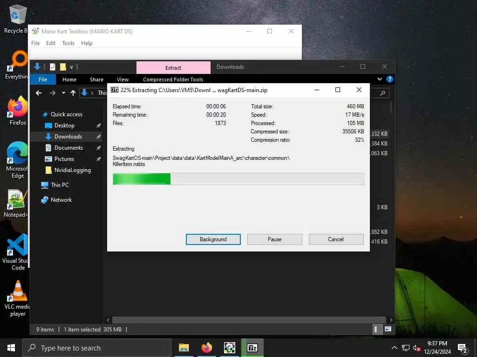Click the Explorer back arrow
477x357 pixels.
[39, 93]
